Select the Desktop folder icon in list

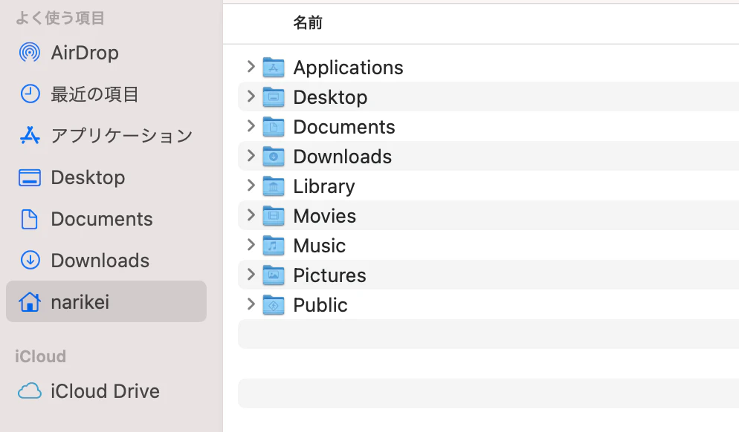pyautogui.click(x=274, y=97)
